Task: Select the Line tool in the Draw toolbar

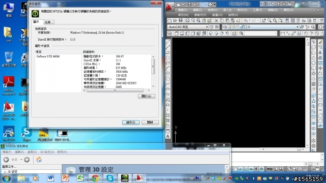Action: pyautogui.click(x=168, y=42)
